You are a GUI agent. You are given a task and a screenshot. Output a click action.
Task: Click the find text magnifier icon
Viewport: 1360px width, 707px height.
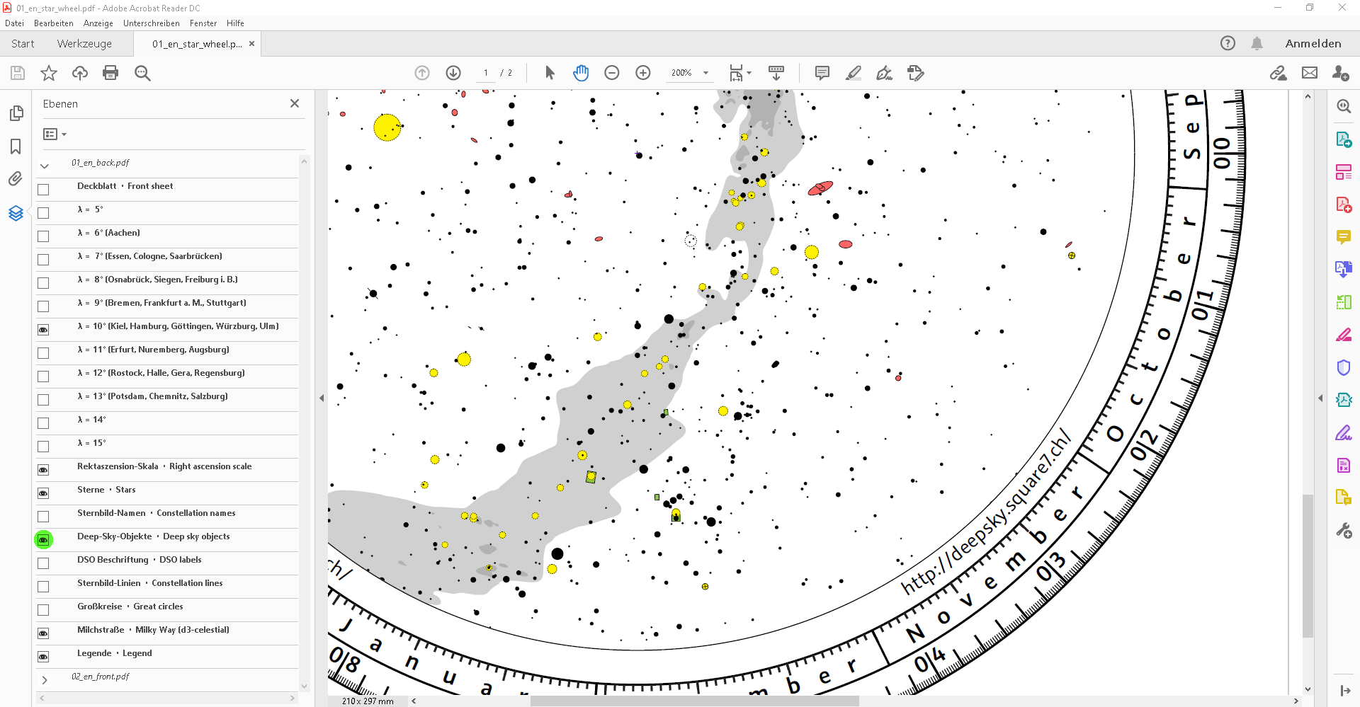coord(142,73)
